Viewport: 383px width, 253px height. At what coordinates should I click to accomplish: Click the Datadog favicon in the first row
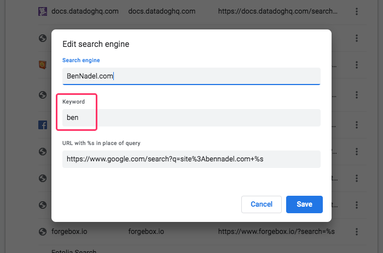42,11
